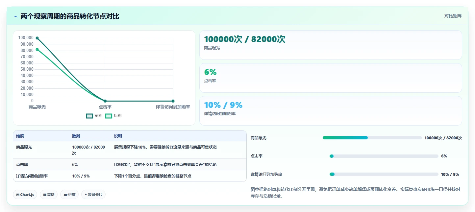
Task: Click the 进度 chip icon
Action: (x=65, y=195)
